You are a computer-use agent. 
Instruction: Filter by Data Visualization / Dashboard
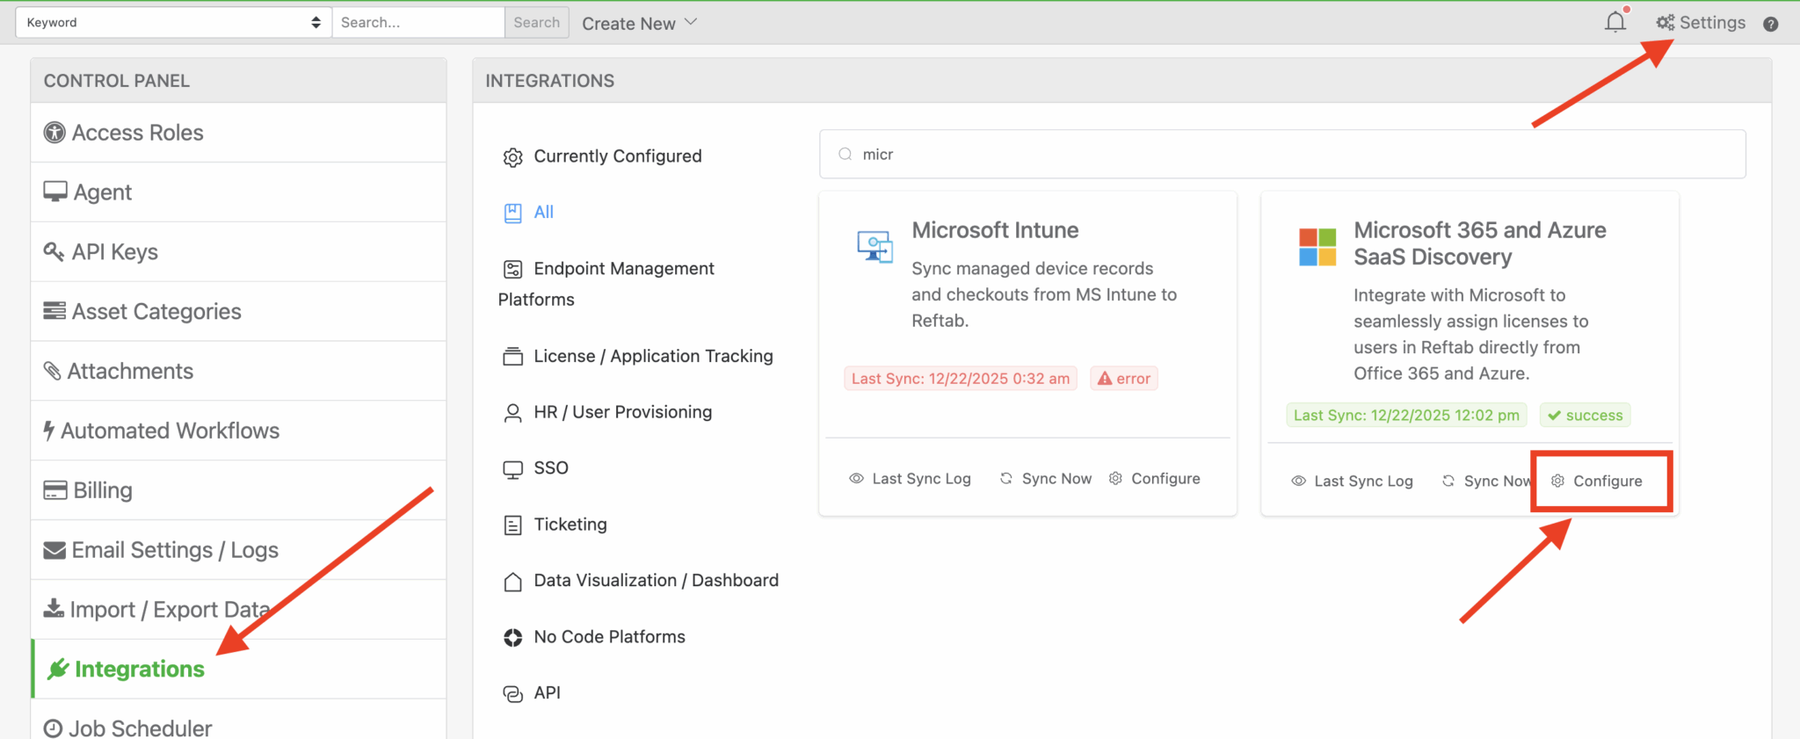pyautogui.click(x=642, y=581)
